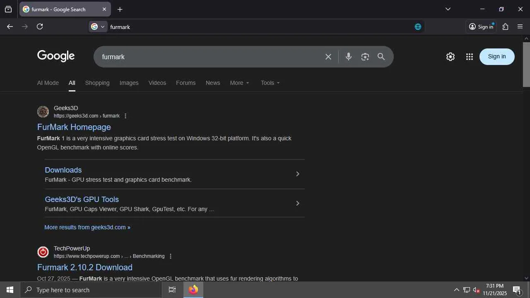This screenshot has height=298, width=530.
Task: Open the Google apps grid
Action: (469, 57)
